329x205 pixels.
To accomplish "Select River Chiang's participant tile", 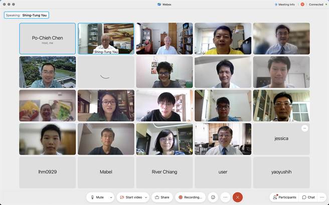I will pyautogui.click(x=164, y=172).
